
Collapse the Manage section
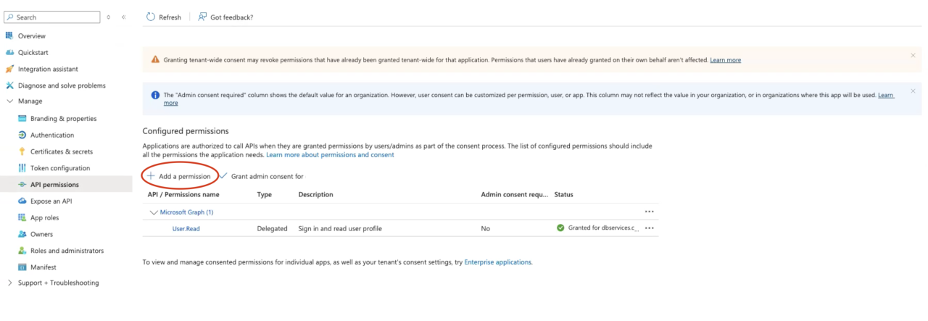pos(10,101)
